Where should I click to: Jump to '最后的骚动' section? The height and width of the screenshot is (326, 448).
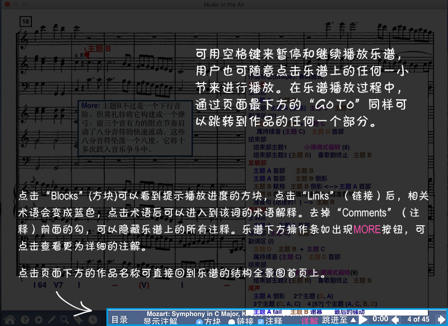(349, 311)
